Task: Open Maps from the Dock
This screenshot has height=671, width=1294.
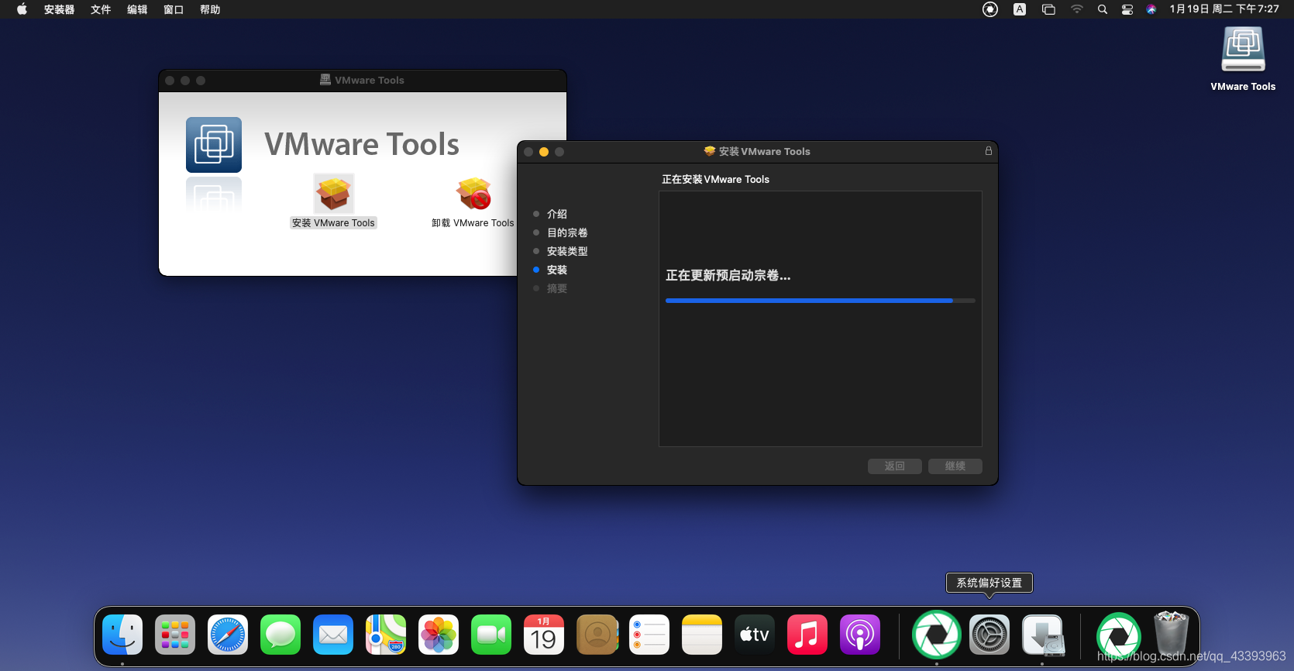Action: click(x=386, y=635)
